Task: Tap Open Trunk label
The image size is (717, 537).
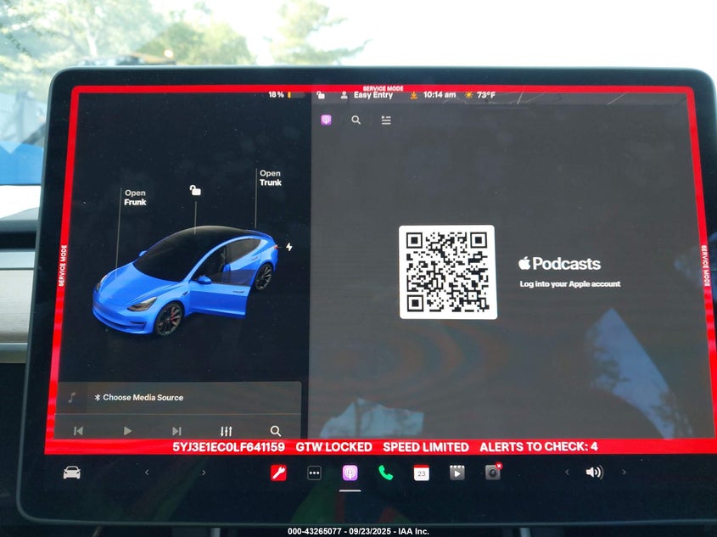Action: [x=270, y=177]
